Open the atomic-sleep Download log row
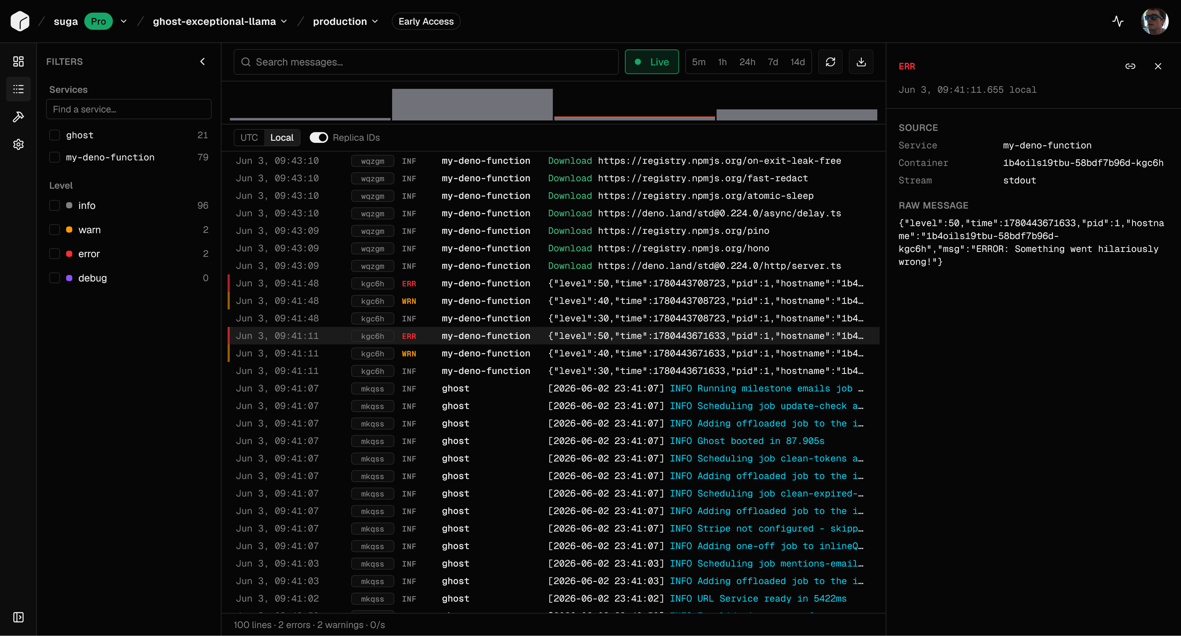This screenshot has width=1181, height=636. [x=553, y=195]
